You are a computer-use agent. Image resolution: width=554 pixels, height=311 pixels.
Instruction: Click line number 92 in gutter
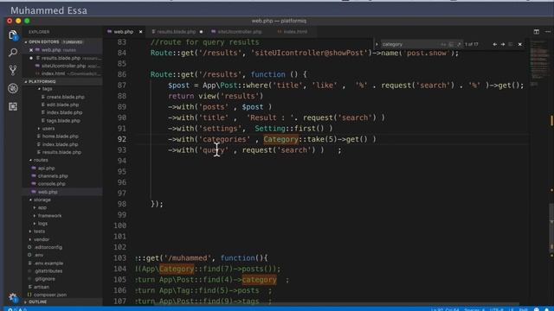point(121,139)
